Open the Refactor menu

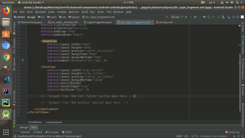[x=74, y=12]
